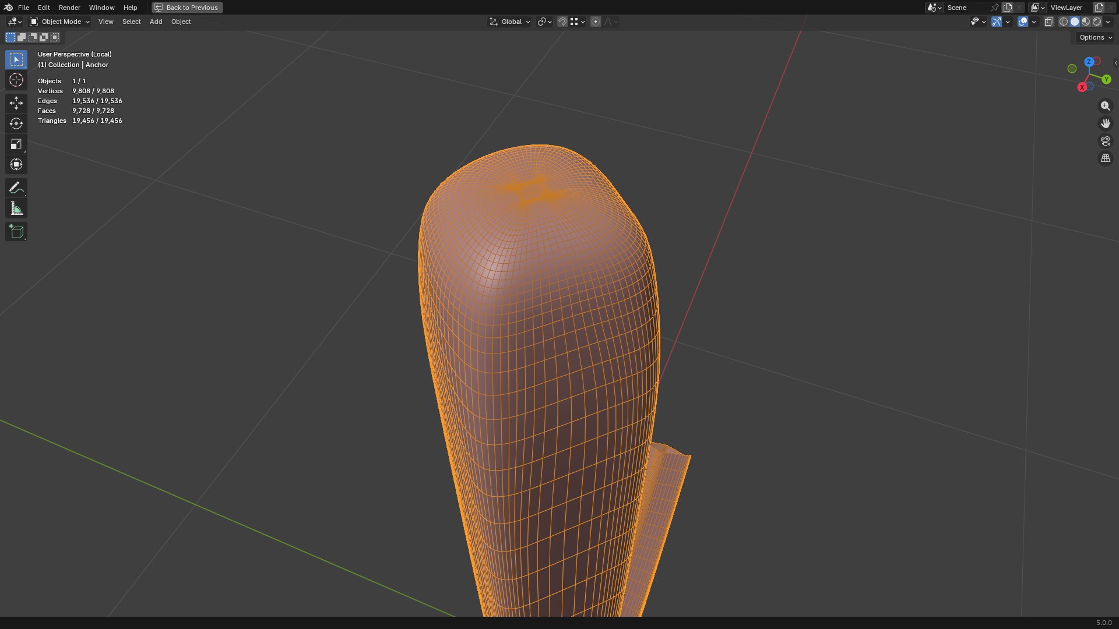Click the viewport zoom magnifier icon

click(x=1105, y=106)
